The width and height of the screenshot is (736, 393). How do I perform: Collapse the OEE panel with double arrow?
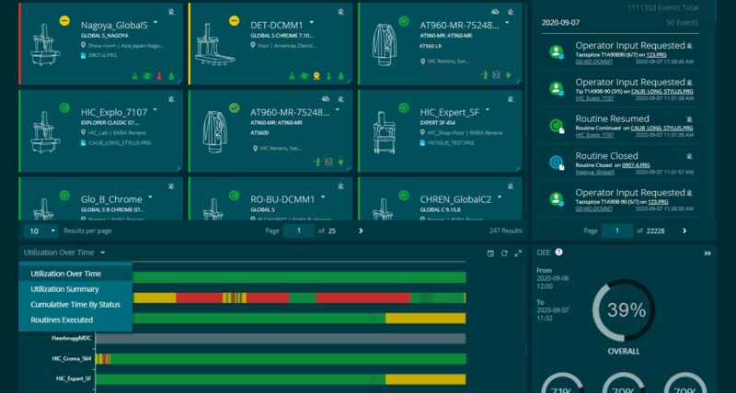708,253
